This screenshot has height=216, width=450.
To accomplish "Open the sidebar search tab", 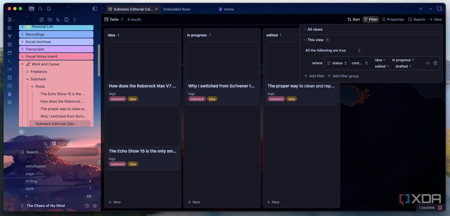I will 40,9.
